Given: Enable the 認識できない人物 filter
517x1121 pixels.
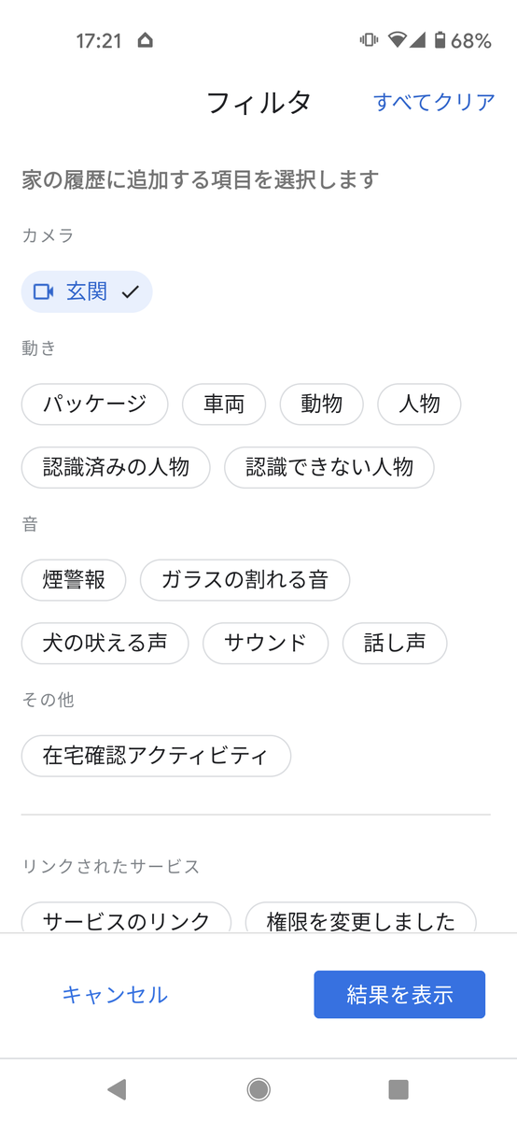Looking at the screenshot, I should [329, 467].
